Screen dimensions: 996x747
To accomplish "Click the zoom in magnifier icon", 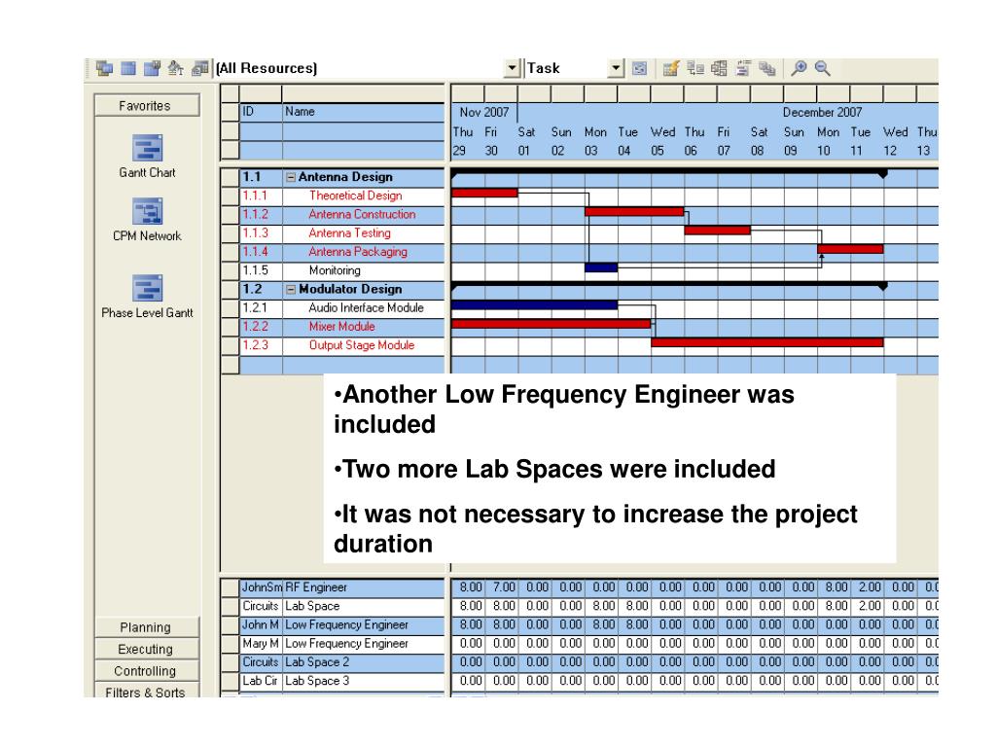I will click(x=800, y=68).
